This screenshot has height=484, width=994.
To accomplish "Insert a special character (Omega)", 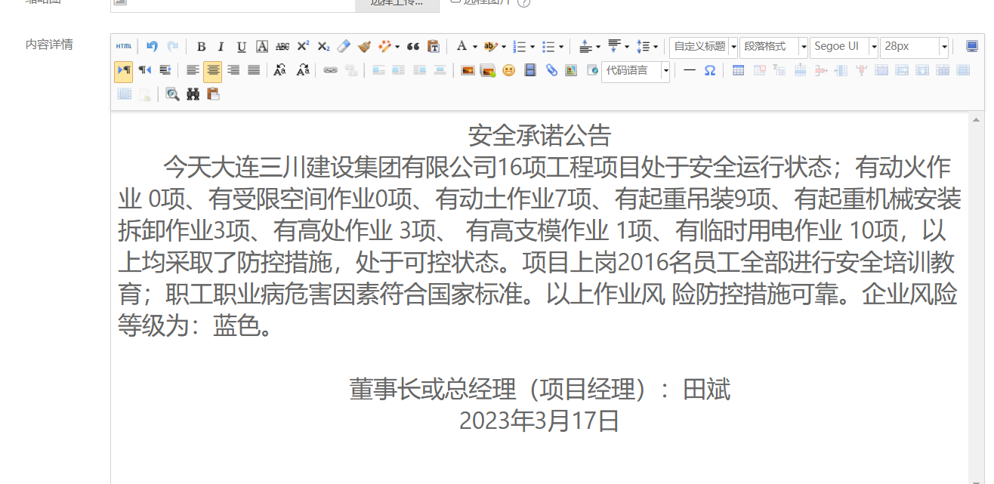I will click(x=710, y=70).
